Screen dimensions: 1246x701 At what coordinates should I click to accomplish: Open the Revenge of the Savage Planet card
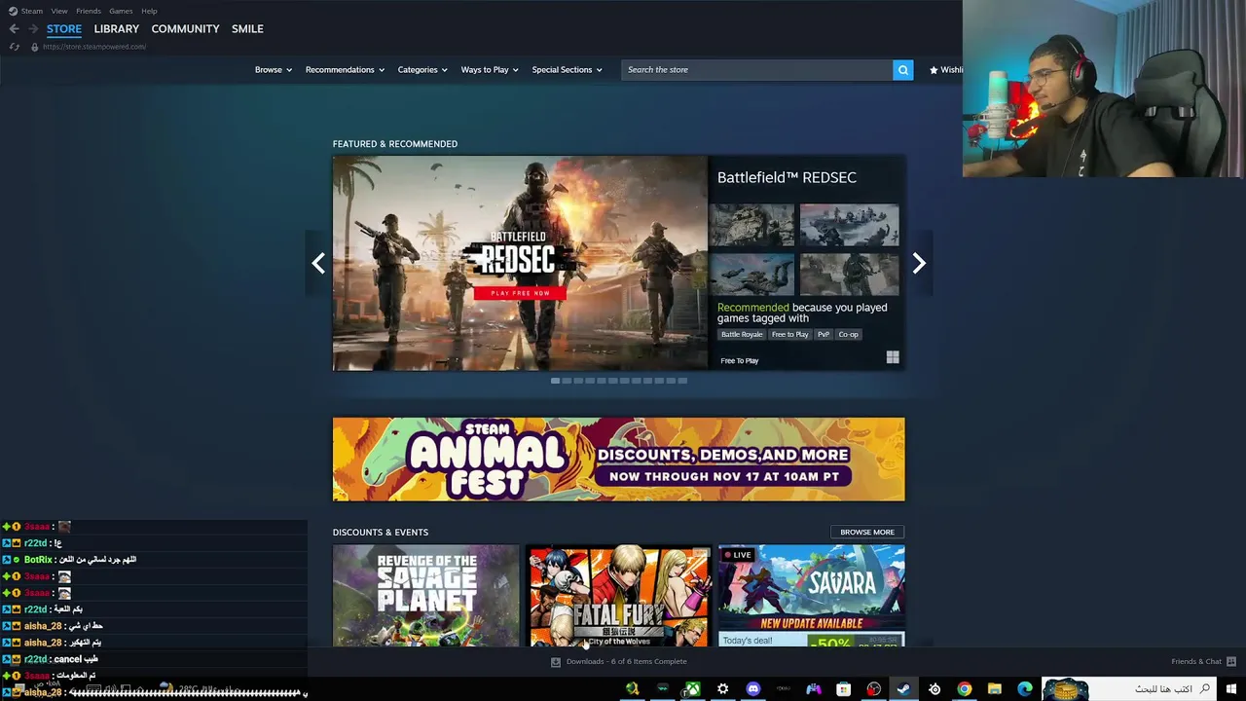pyautogui.click(x=425, y=596)
